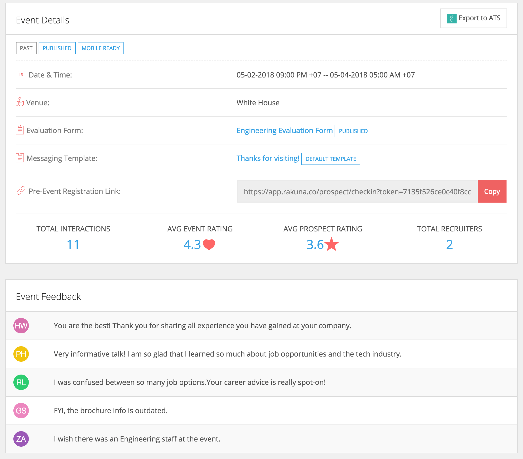The height and width of the screenshot is (459, 523).
Task: Click the green RL feedback avatar
Action: tap(21, 382)
